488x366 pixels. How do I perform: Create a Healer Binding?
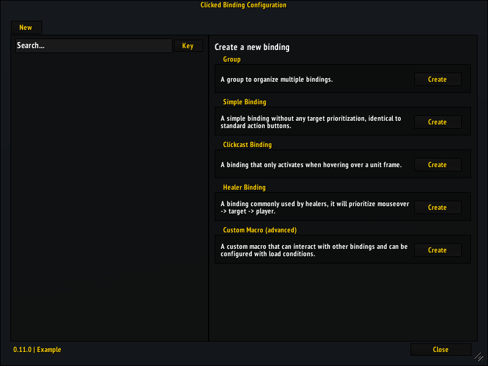pos(437,207)
